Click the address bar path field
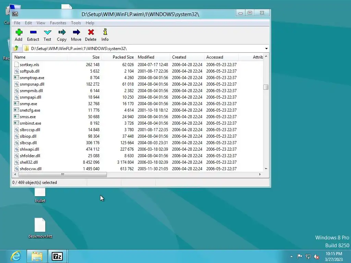 click(143, 49)
